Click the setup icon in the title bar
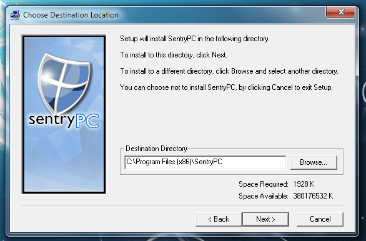This screenshot has height=241, width=366. (15, 15)
